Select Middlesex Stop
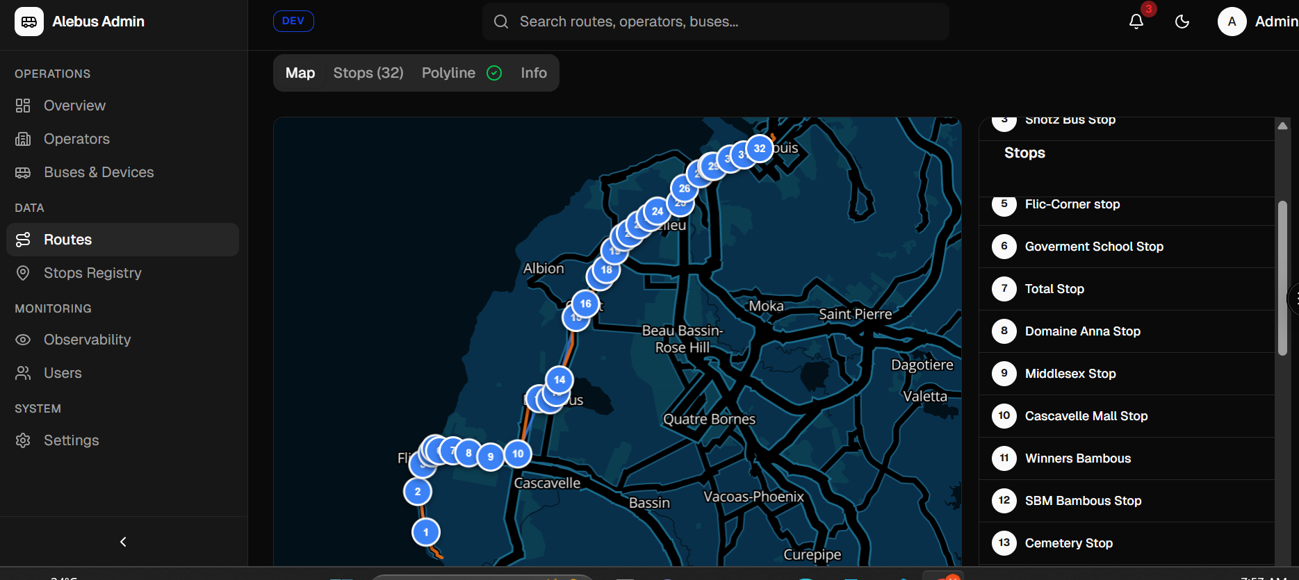This screenshot has height=580, width=1299. click(1127, 374)
